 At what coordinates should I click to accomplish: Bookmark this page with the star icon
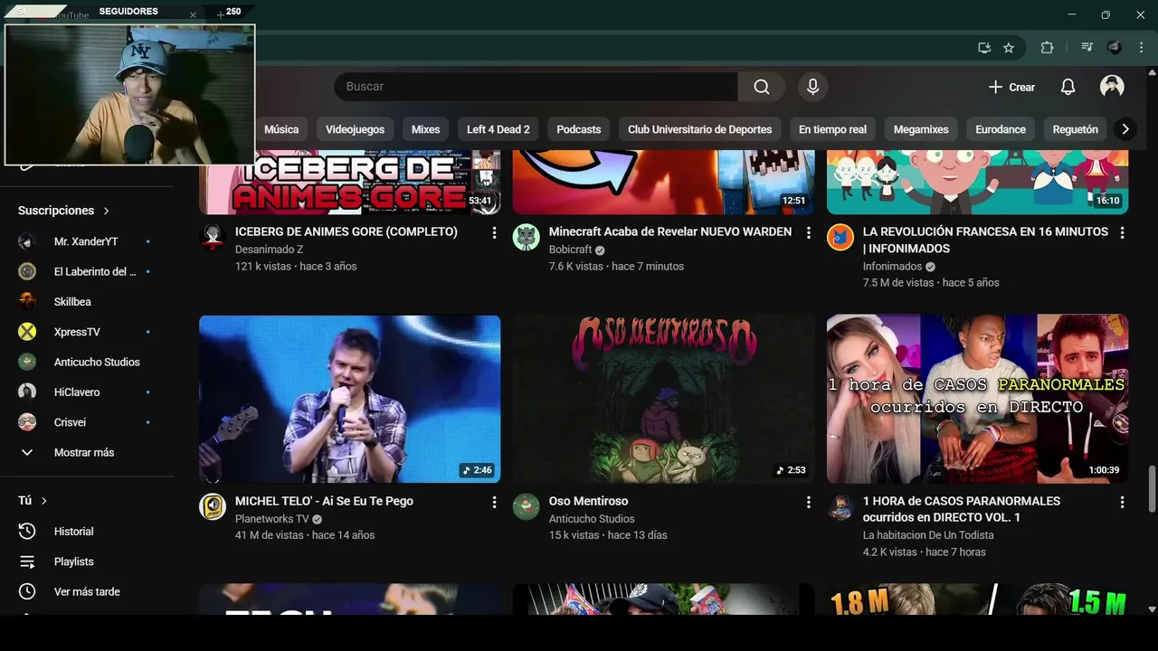click(x=1009, y=48)
